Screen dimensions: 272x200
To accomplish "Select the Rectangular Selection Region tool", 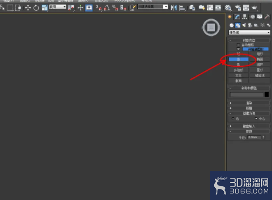I will click(10, 8).
